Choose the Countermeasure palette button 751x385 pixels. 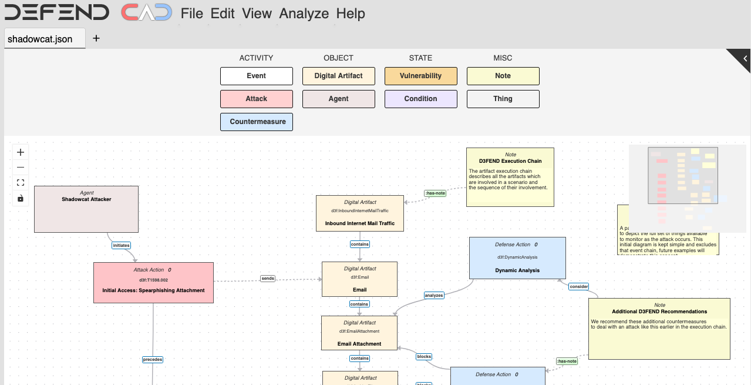256,122
